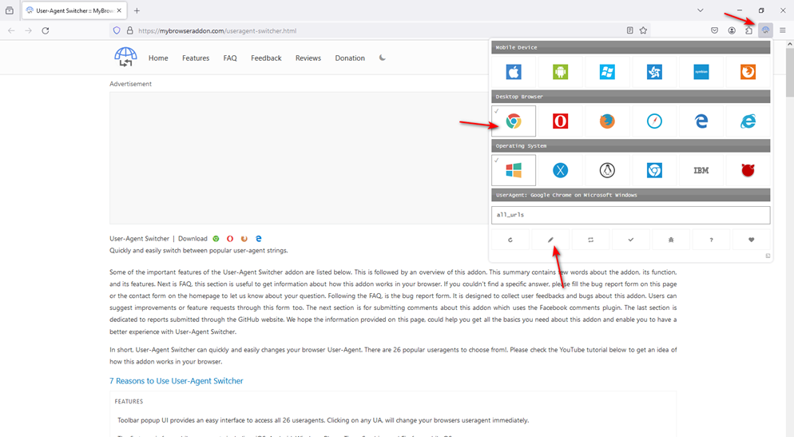Click the popup resize corner icon
The height and width of the screenshot is (437, 794).
[x=768, y=256]
